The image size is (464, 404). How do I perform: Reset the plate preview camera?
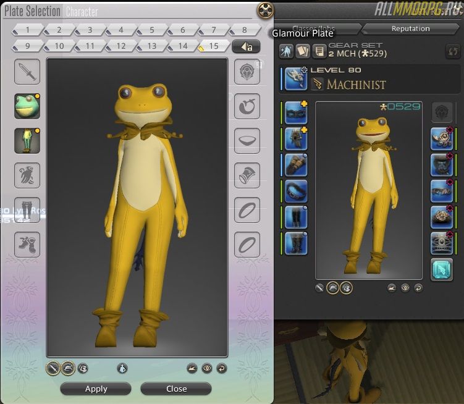click(222, 369)
